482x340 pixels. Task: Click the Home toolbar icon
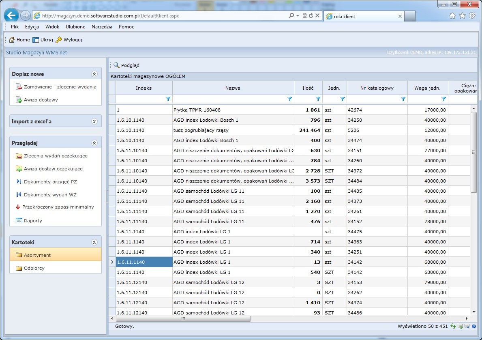[x=12, y=40]
